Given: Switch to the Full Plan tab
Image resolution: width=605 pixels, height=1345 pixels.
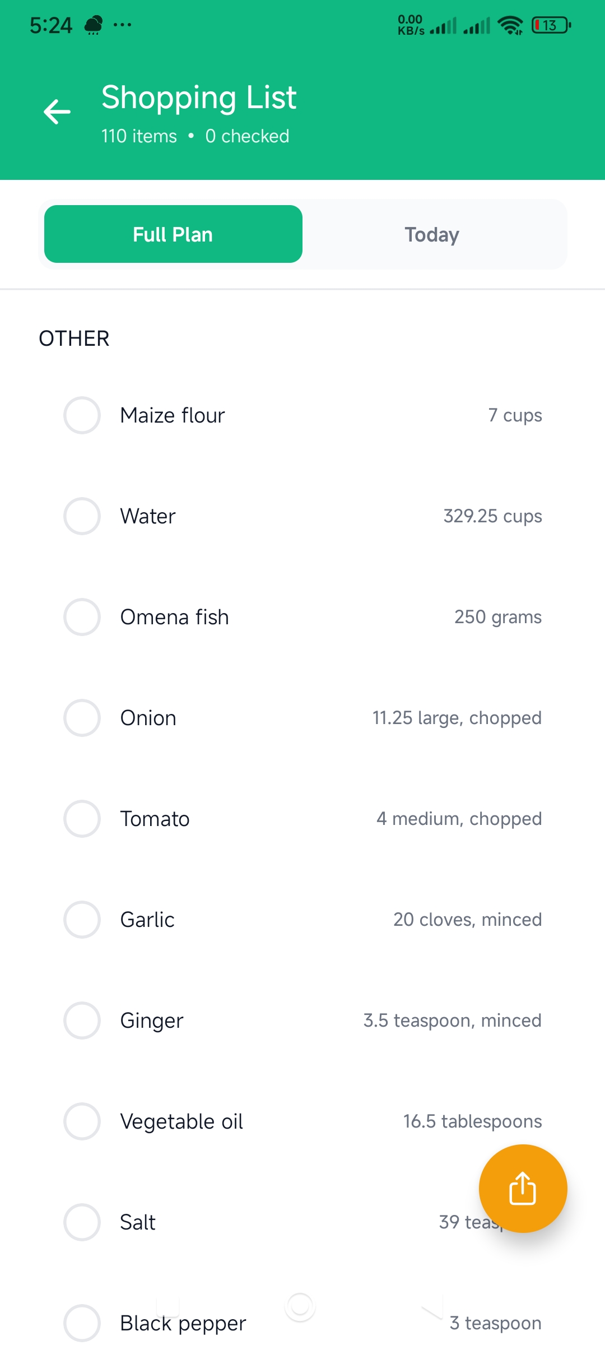Looking at the screenshot, I should coord(173,234).
